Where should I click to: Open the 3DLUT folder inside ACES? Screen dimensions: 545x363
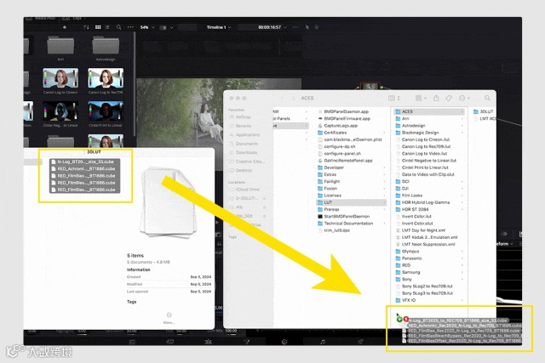click(484, 111)
